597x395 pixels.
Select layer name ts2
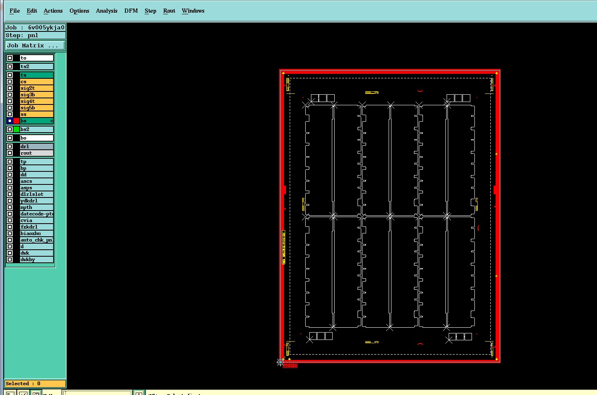click(36, 67)
